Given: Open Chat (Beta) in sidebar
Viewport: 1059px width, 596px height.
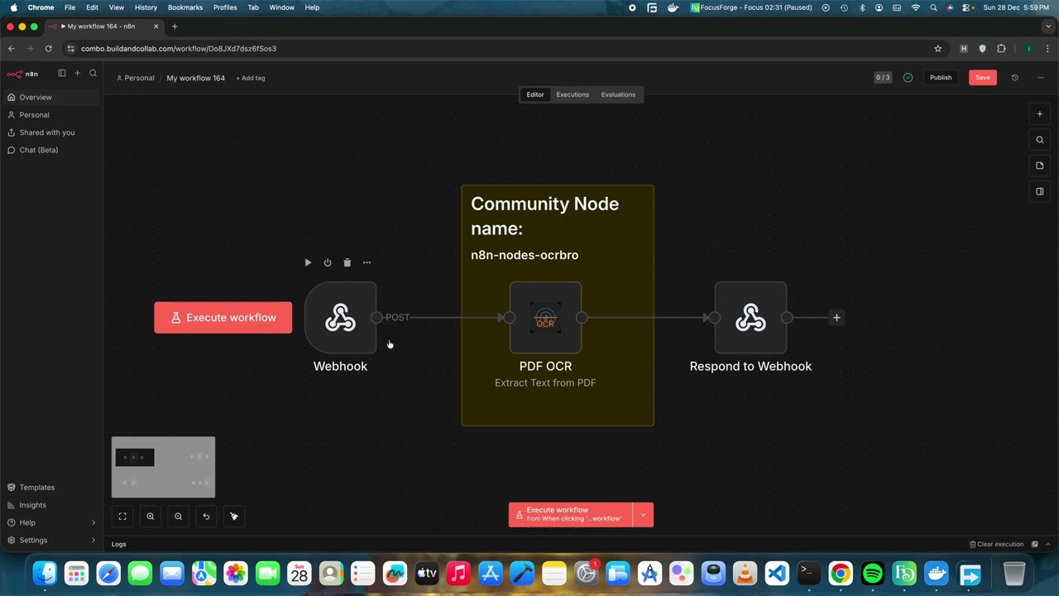Looking at the screenshot, I should tap(51, 150).
